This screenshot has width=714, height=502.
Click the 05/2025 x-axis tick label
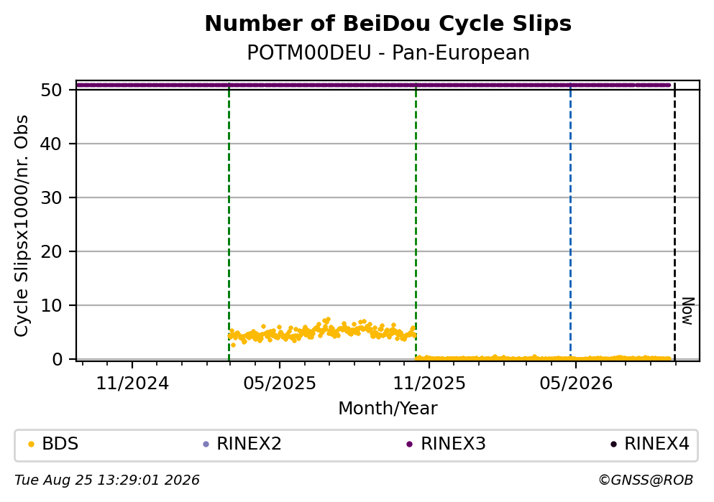280,384
